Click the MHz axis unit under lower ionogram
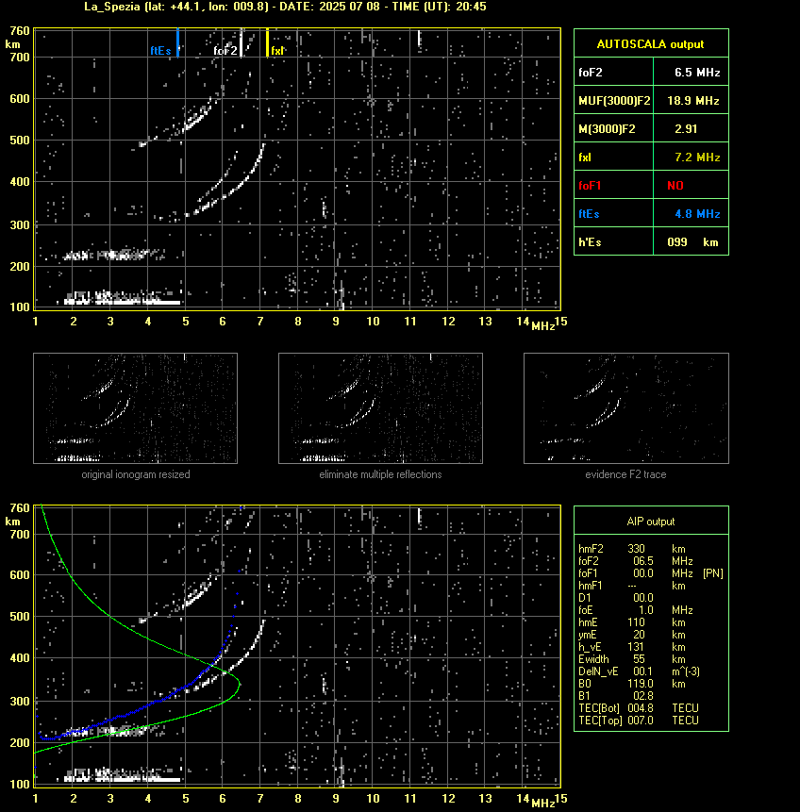This screenshot has width=800, height=812. click(543, 804)
